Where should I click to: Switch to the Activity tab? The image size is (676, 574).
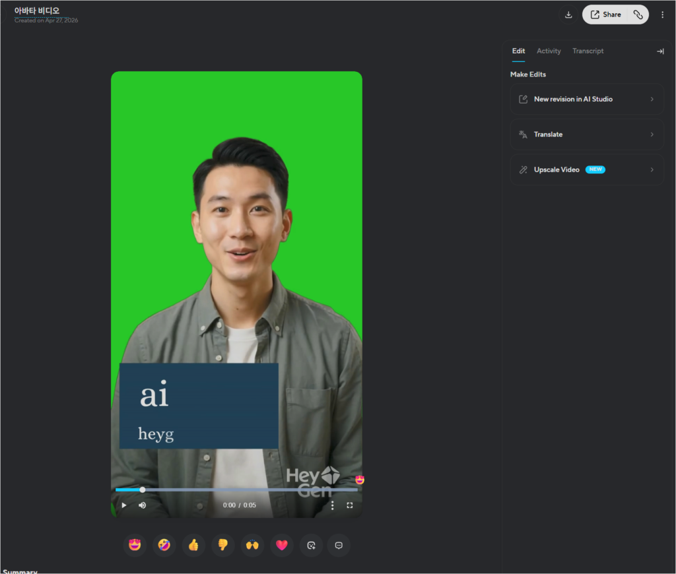click(x=549, y=51)
